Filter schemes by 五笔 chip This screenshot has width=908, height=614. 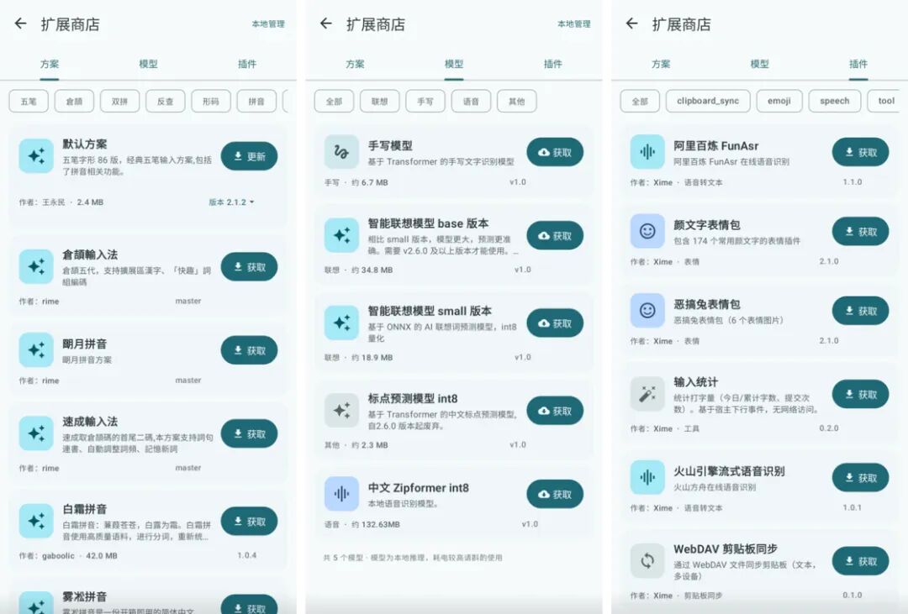29,102
